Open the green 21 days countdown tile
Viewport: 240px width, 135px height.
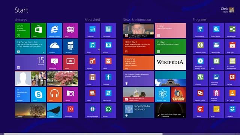pyautogui.click(x=171, y=46)
